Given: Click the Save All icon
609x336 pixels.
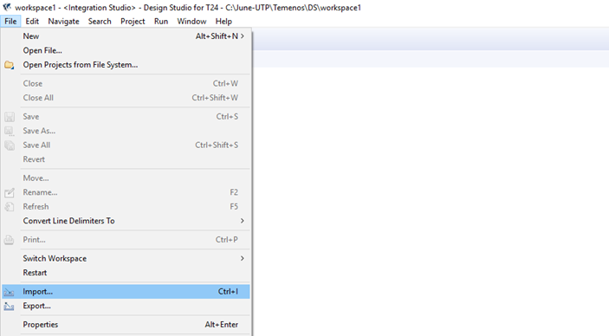Looking at the screenshot, I should (x=10, y=145).
